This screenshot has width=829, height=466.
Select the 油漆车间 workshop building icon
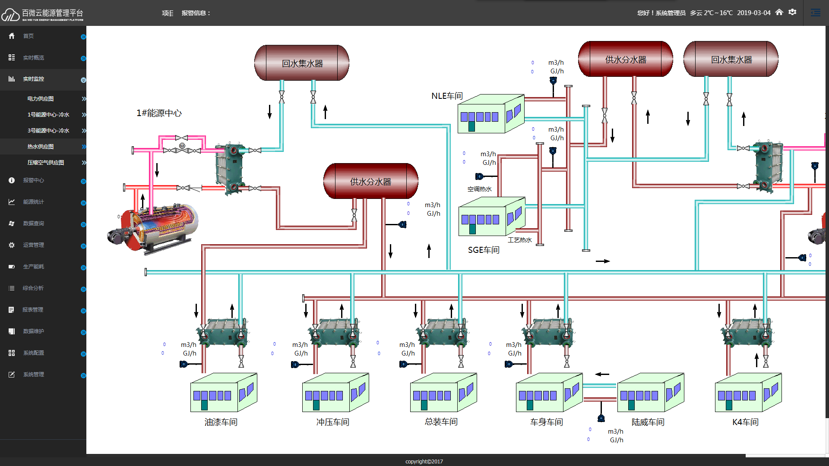pos(223,393)
